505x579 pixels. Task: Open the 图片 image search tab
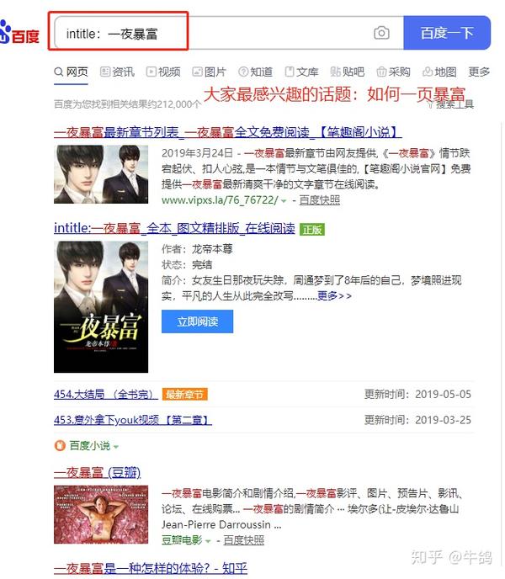[x=209, y=72]
